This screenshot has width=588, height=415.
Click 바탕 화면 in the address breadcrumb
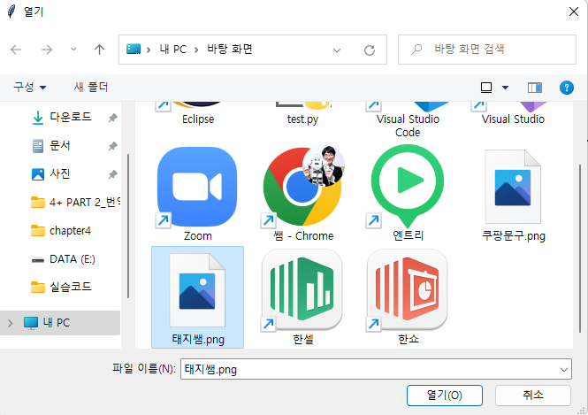coord(230,50)
